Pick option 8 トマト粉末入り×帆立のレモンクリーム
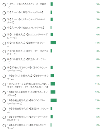Image resolution: width=102 pixels, height=131 pixels. pyautogui.click(x=4, y=60)
